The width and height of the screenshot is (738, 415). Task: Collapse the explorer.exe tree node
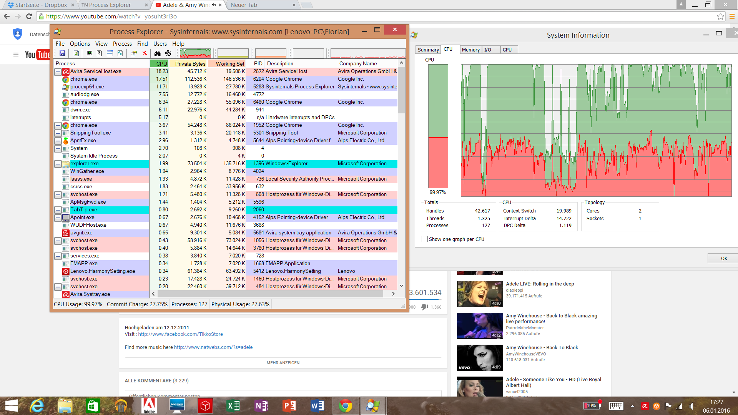(x=58, y=164)
